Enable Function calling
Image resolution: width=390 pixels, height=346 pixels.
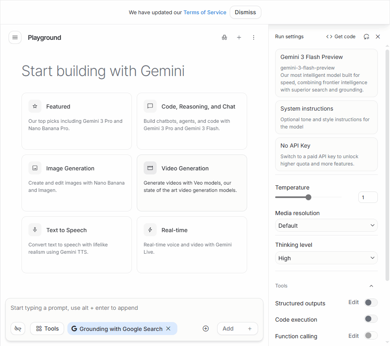(x=371, y=335)
